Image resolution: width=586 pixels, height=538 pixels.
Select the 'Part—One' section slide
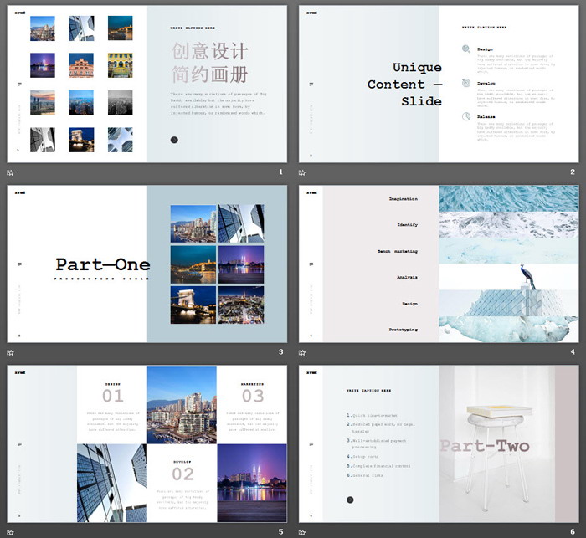(146, 264)
